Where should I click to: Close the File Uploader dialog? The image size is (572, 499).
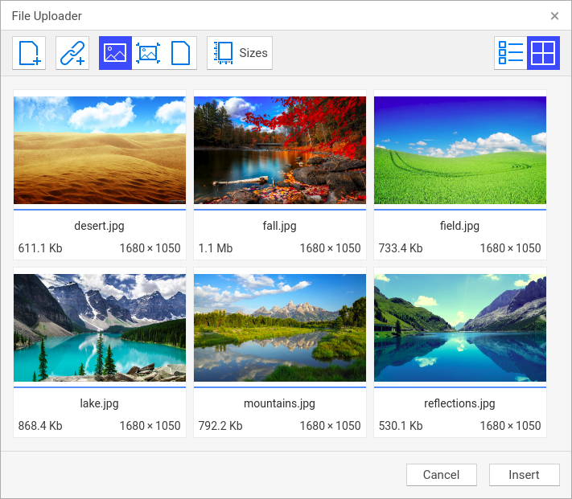click(554, 16)
